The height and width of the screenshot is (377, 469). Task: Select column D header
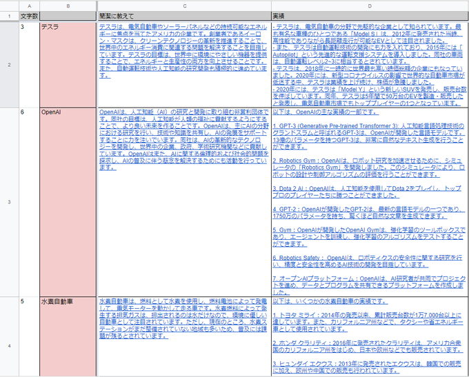(370, 6)
